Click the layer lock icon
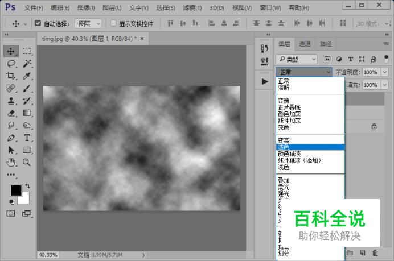Viewport: 394px width, 261px height. tap(374, 126)
